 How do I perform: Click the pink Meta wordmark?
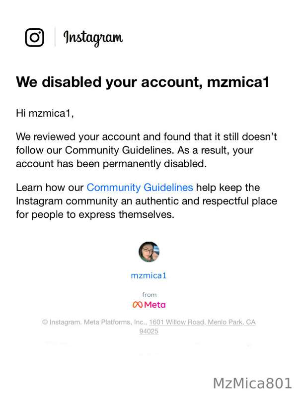(155, 305)
